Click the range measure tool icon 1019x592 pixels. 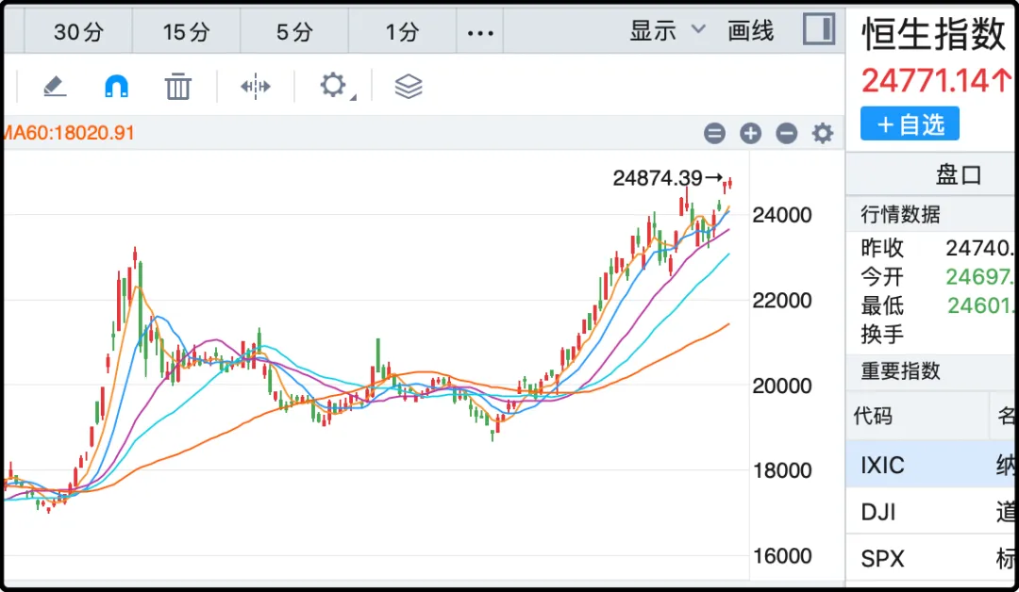(255, 87)
